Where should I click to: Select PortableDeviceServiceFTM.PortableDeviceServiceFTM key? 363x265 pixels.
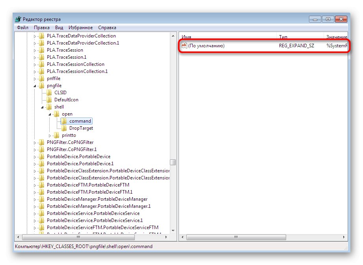pos(102,228)
